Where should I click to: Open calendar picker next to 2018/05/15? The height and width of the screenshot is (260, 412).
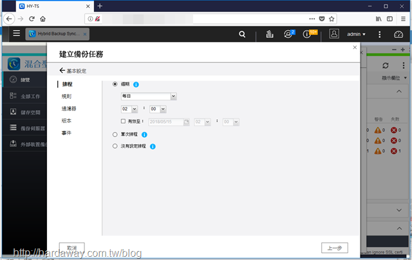pos(186,122)
